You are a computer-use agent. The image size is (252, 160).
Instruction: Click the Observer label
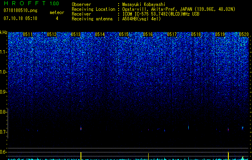click(x=81, y=4)
